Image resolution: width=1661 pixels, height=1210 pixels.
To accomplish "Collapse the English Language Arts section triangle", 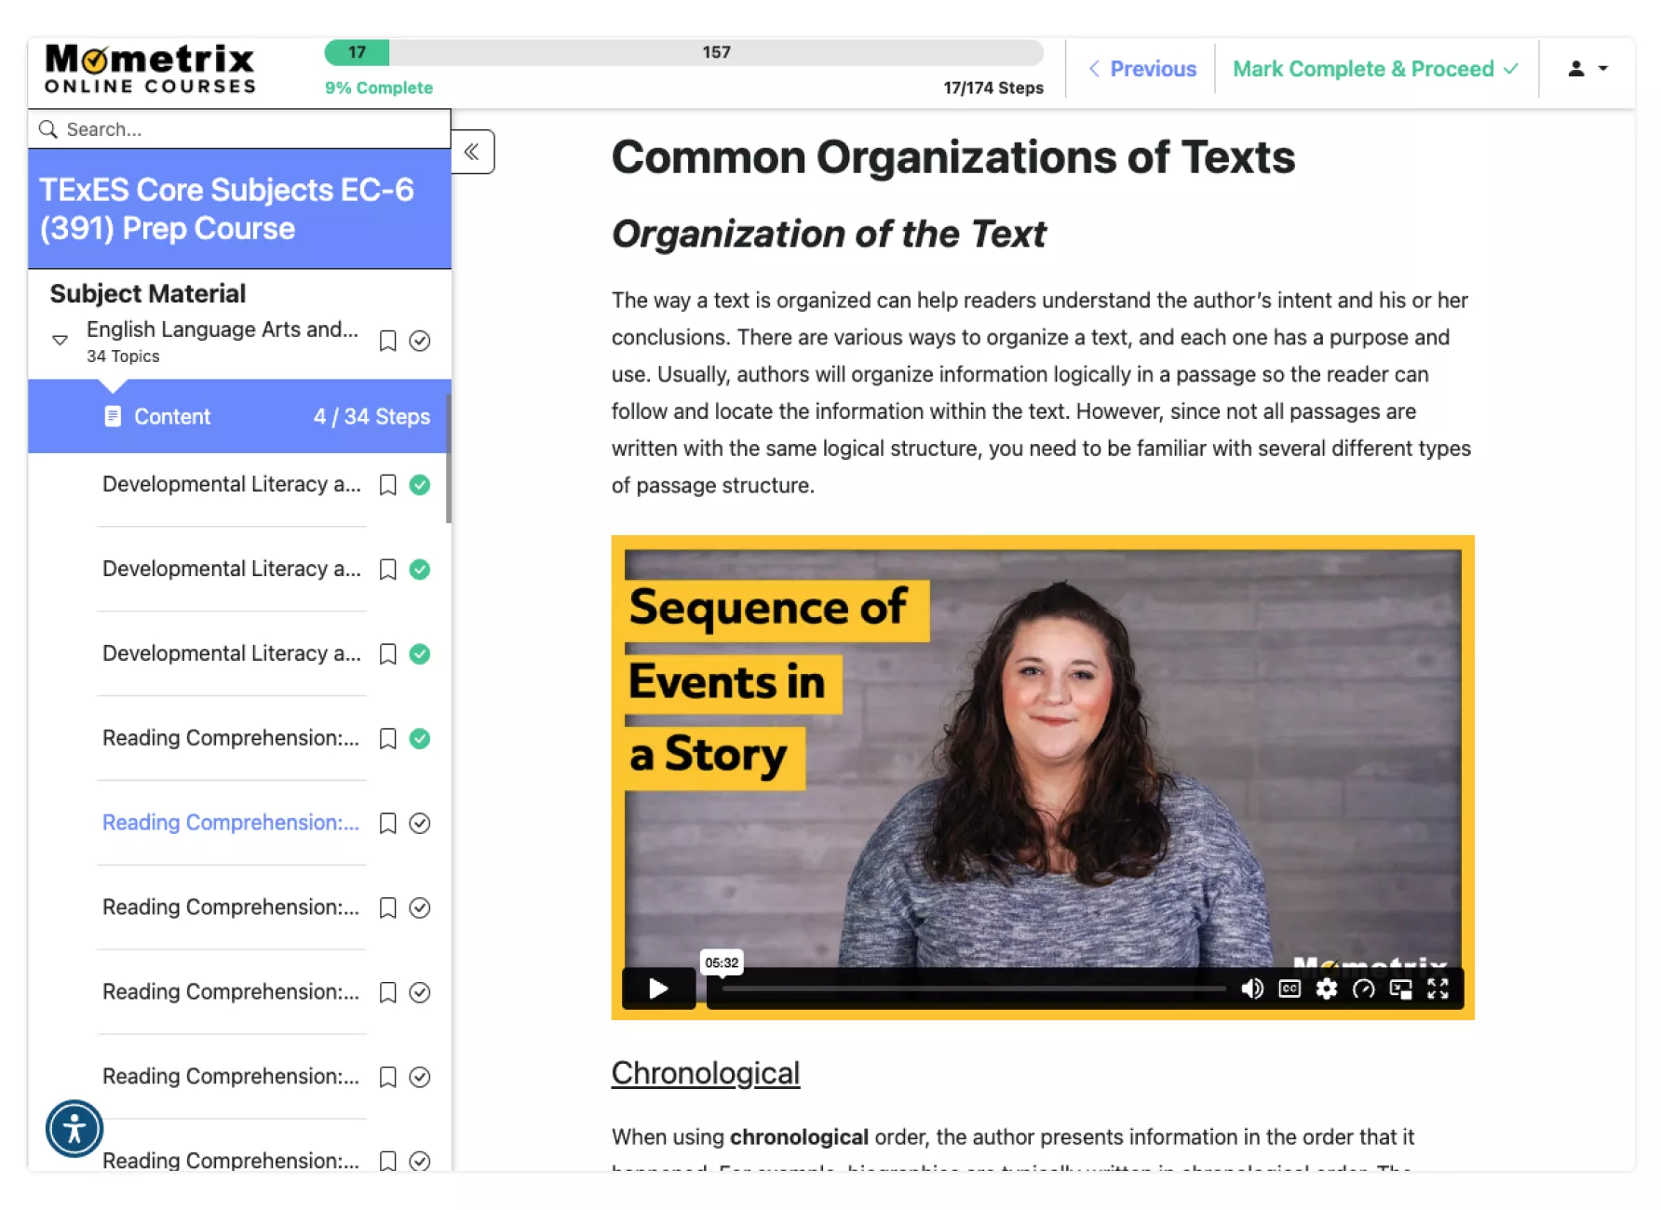I will (60, 341).
